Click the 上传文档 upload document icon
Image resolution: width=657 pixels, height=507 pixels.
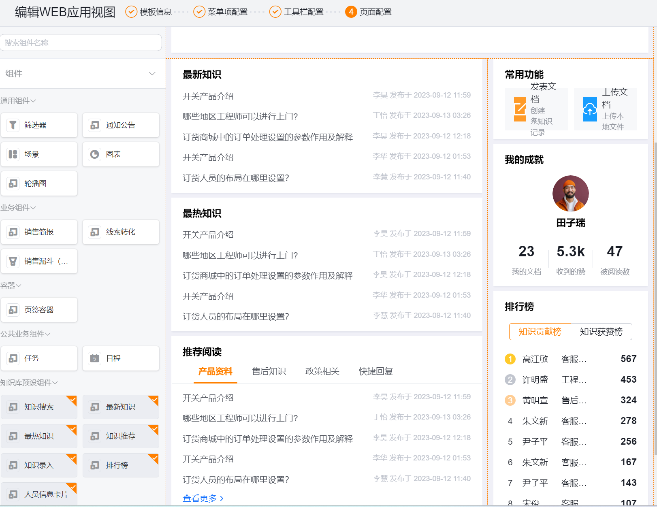pyautogui.click(x=589, y=109)
